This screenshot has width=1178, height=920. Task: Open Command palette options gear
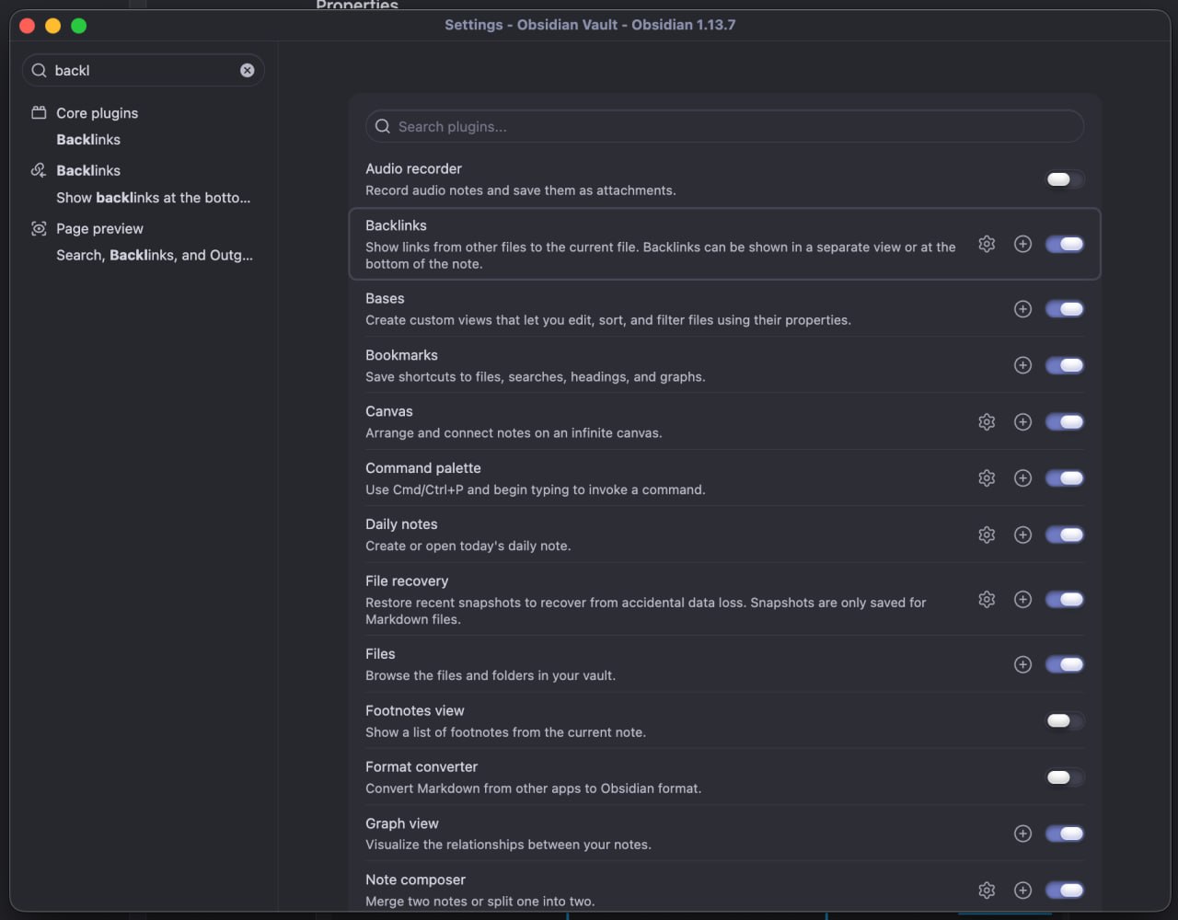pyautogui.click(x=987, y=477)
